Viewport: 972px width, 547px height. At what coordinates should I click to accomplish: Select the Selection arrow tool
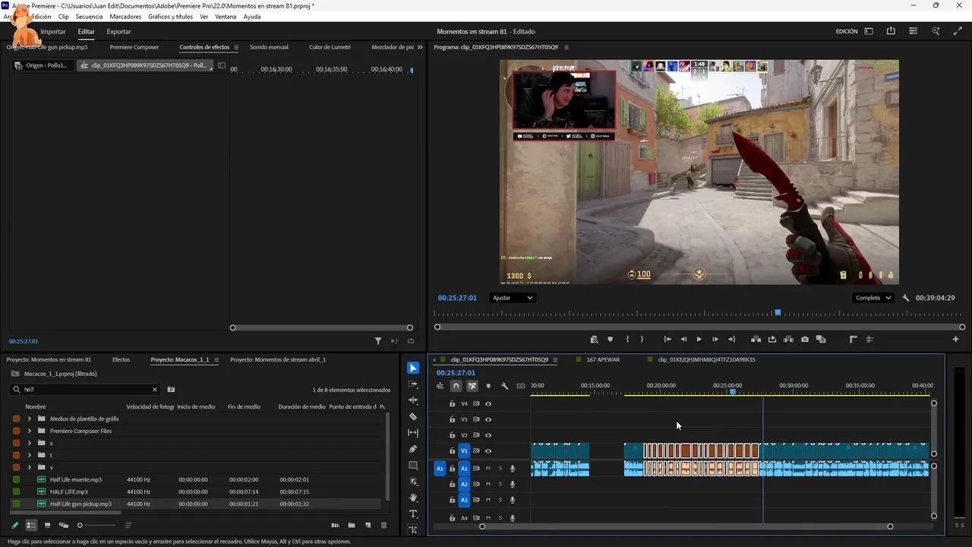[x=413, y=368]
